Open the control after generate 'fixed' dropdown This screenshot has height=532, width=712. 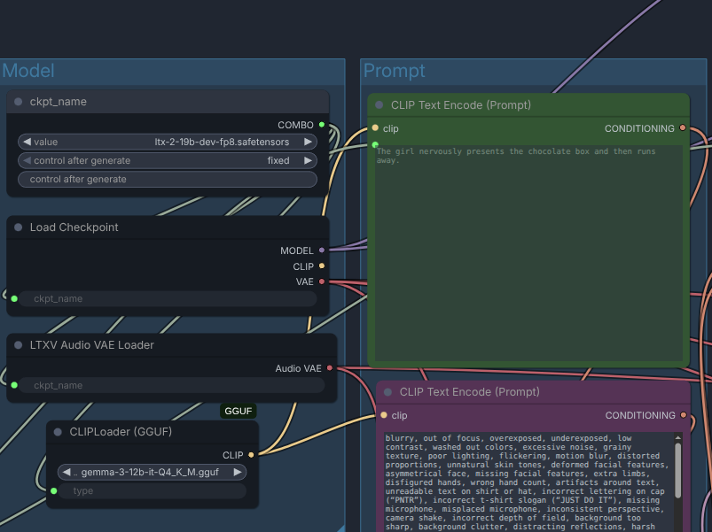pyautogui.click(x=168, y=160)
